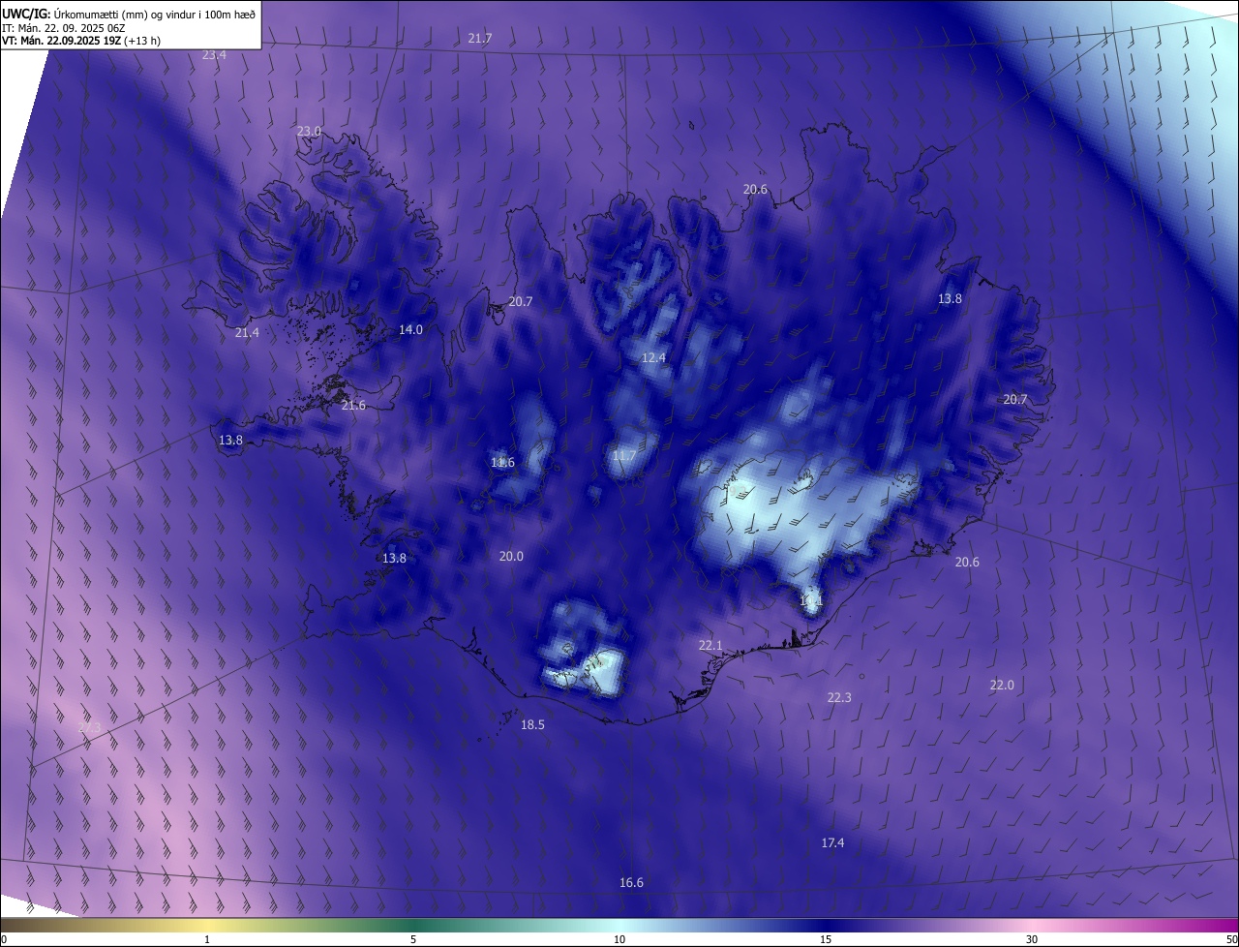Viewport: 1239px width, 947px height.
Task: Click the 22.3 value label
Action: [x=839, y=698]
